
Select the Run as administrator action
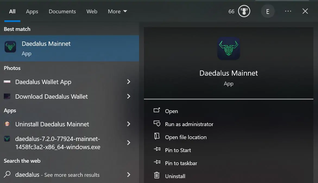[189, 124]
